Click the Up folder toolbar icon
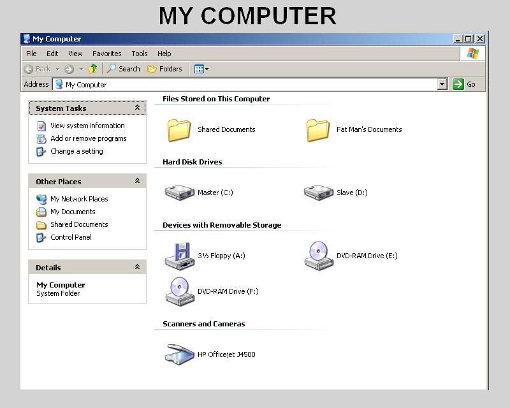This screenshot has height=408, width=510. [93, 69]
